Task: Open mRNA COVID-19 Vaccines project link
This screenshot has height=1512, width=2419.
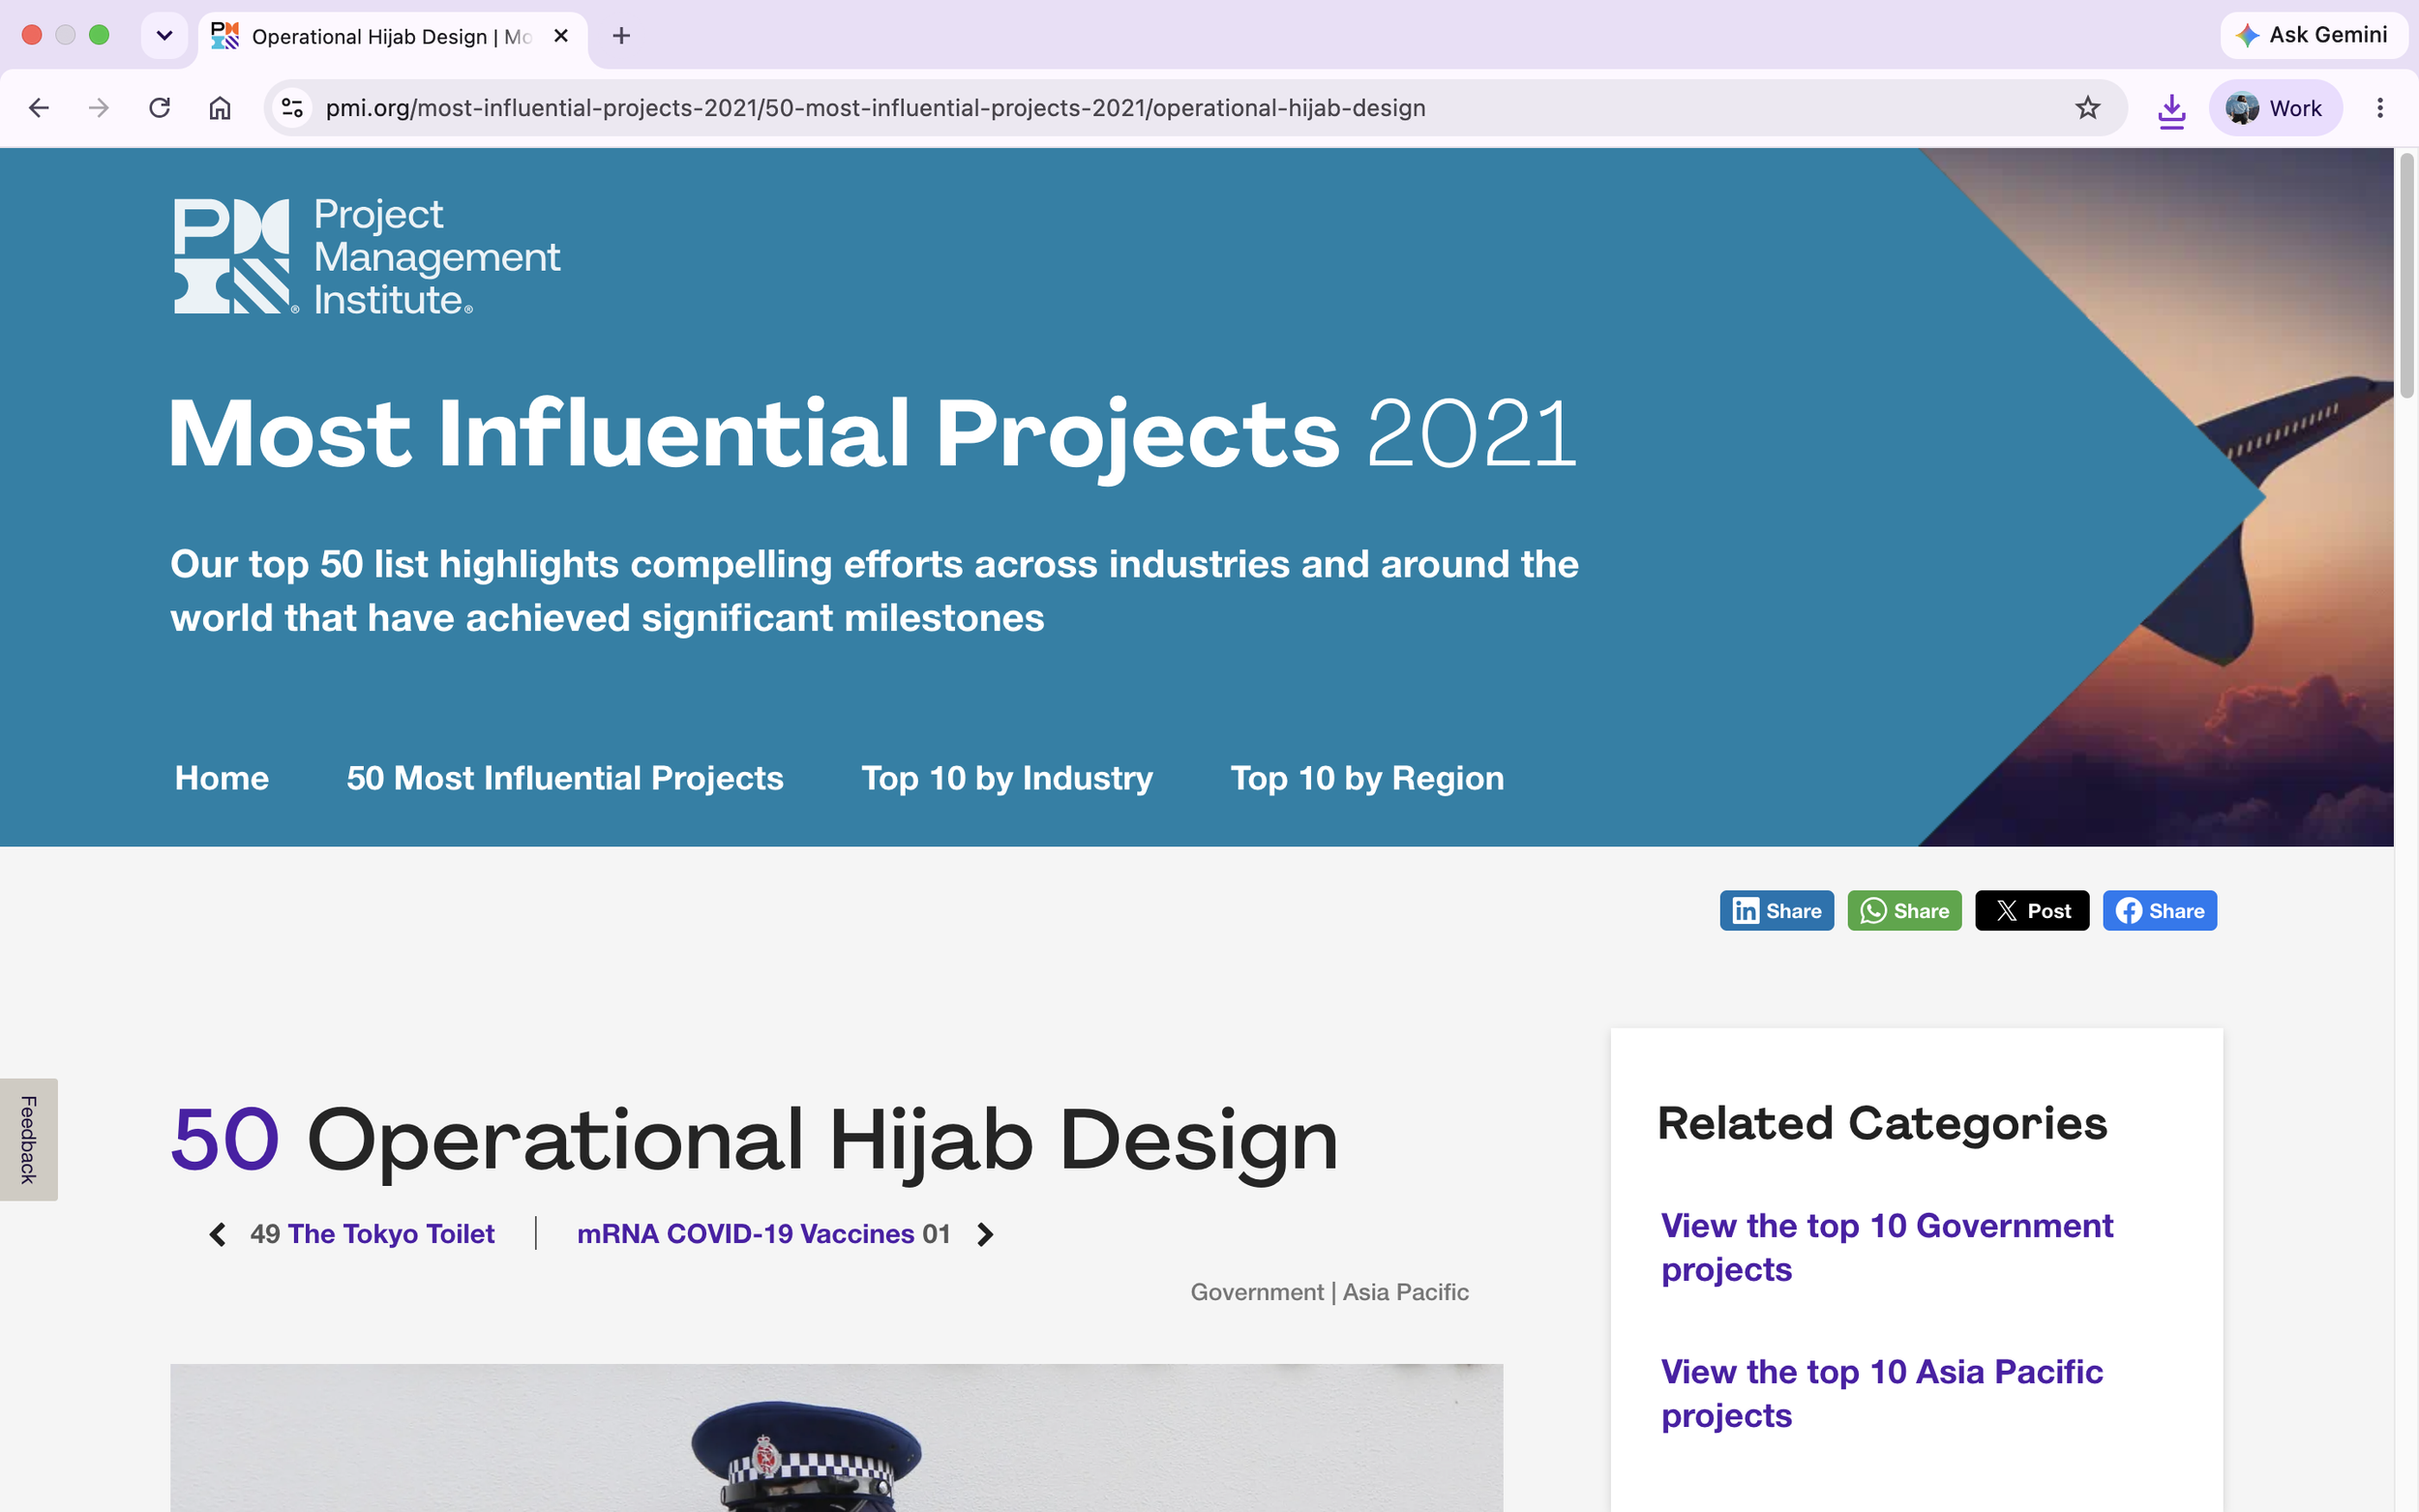Action: point(746,1234)
